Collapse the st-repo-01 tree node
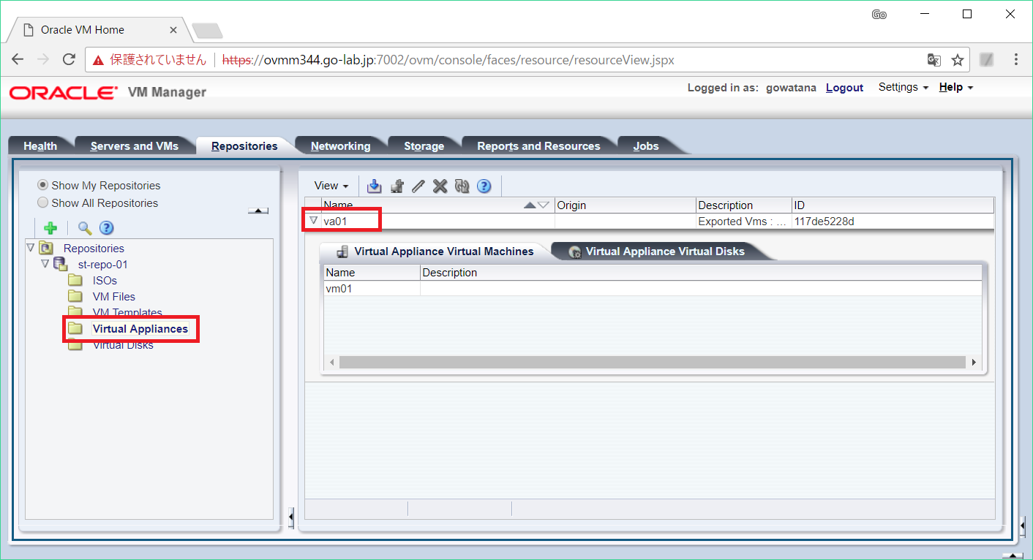This screenshot has height=560, width=1033. click(45, 264)
